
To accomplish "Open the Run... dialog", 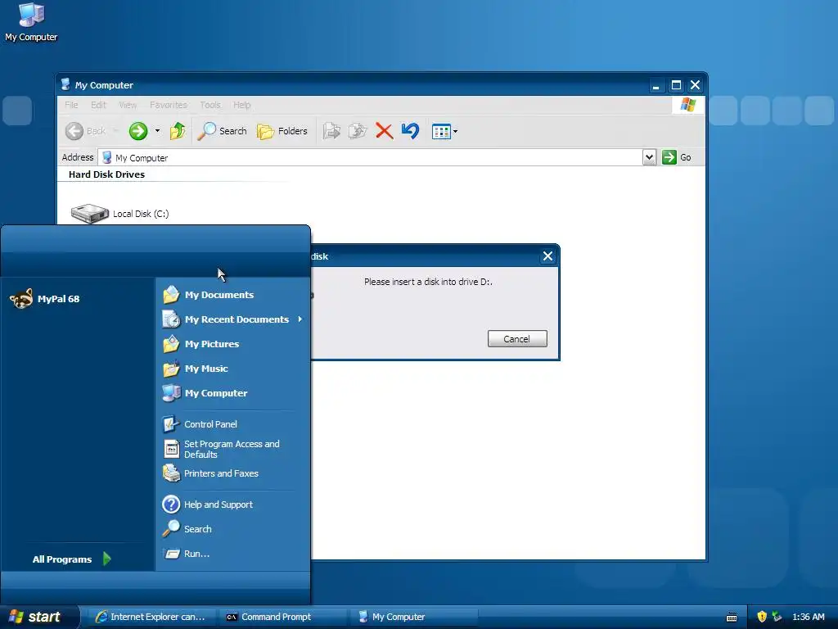I will point(186,554).
